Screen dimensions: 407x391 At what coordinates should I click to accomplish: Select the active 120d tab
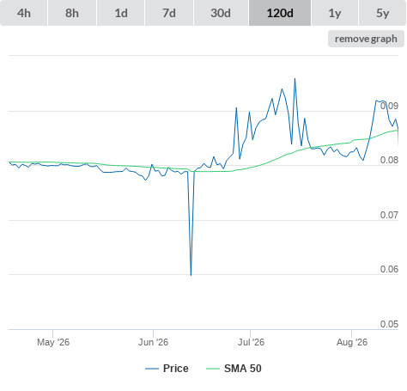pos(280,13)
